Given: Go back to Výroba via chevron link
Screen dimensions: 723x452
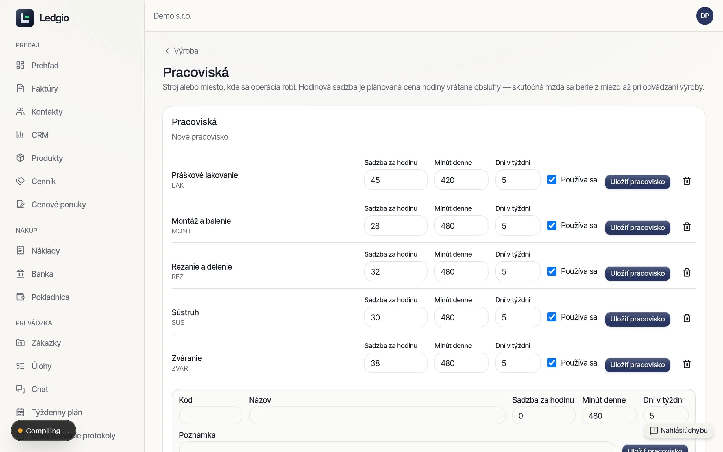Looking at the screenshot, I should click(182, 51).
